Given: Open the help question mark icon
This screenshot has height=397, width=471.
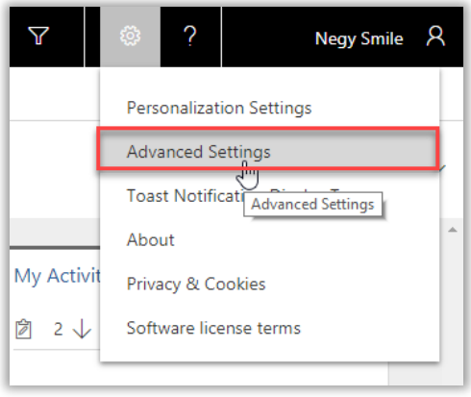Looking at the screenshot, I should click(x=190, y=36).
